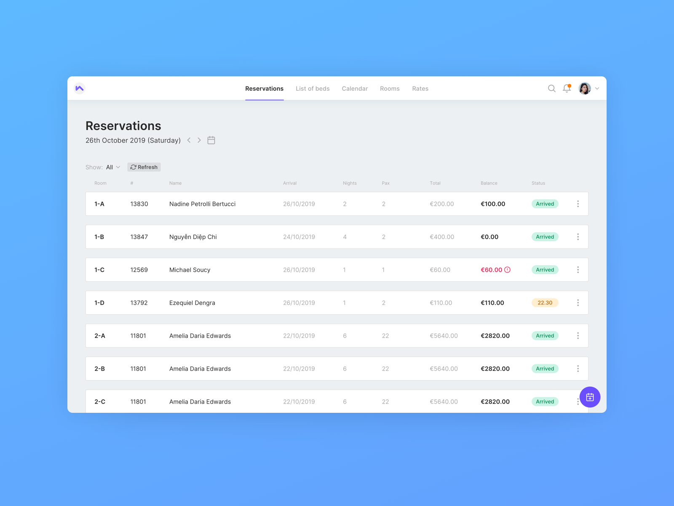Image resolution: width=674 pixels, height=506 pixels.
Task: Refresh the reservations list
Action: point(144,167)
